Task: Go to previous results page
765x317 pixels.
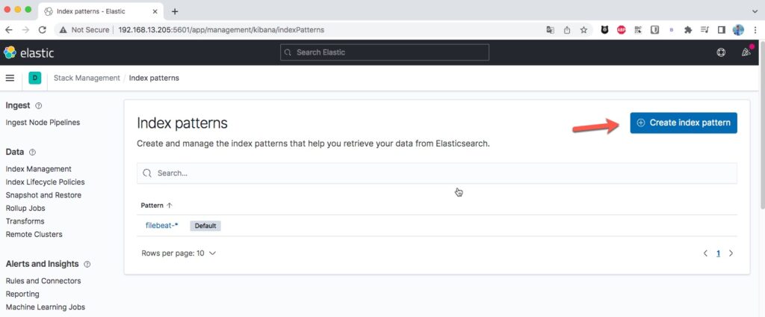Action: click(705, 253)
